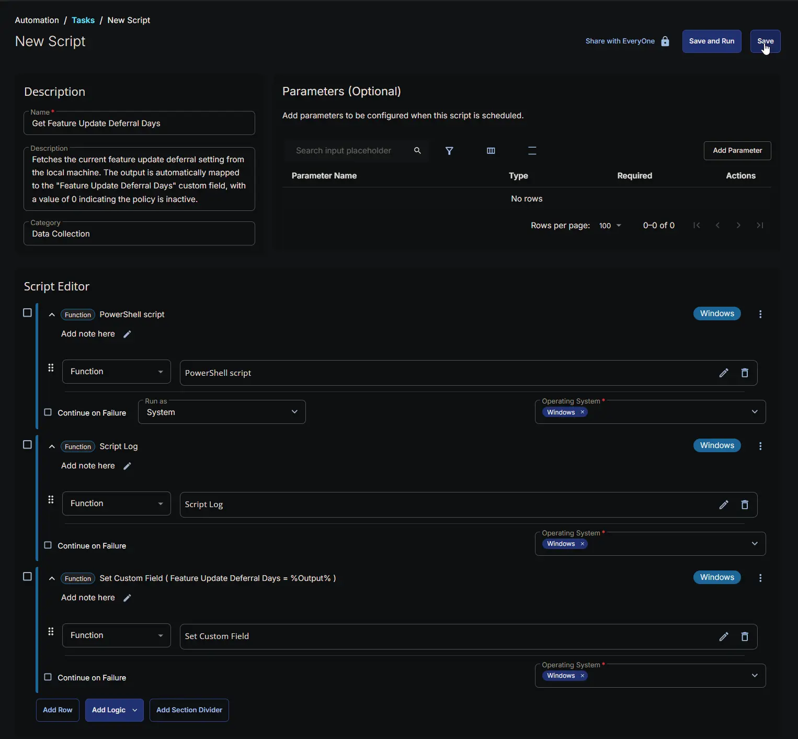Collapse the PowerShell script step chevron
Screen dimensions: 798x739
52,315
